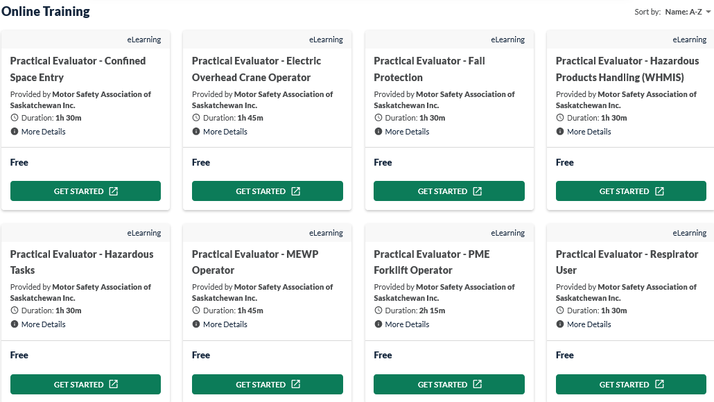Get started with Confined Space Entry course
The height and width of the screenshot is (402, 714).
pyautogui.click(x=85, y=191)
